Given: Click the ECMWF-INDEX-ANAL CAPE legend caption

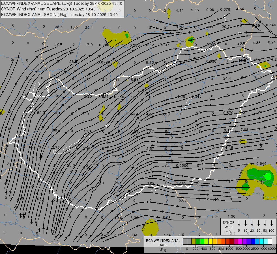Looking at the screenshot, I should pyautogui.click(x=163, y=243).
